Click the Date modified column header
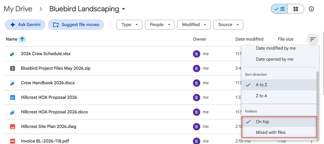 click(249, 39)
